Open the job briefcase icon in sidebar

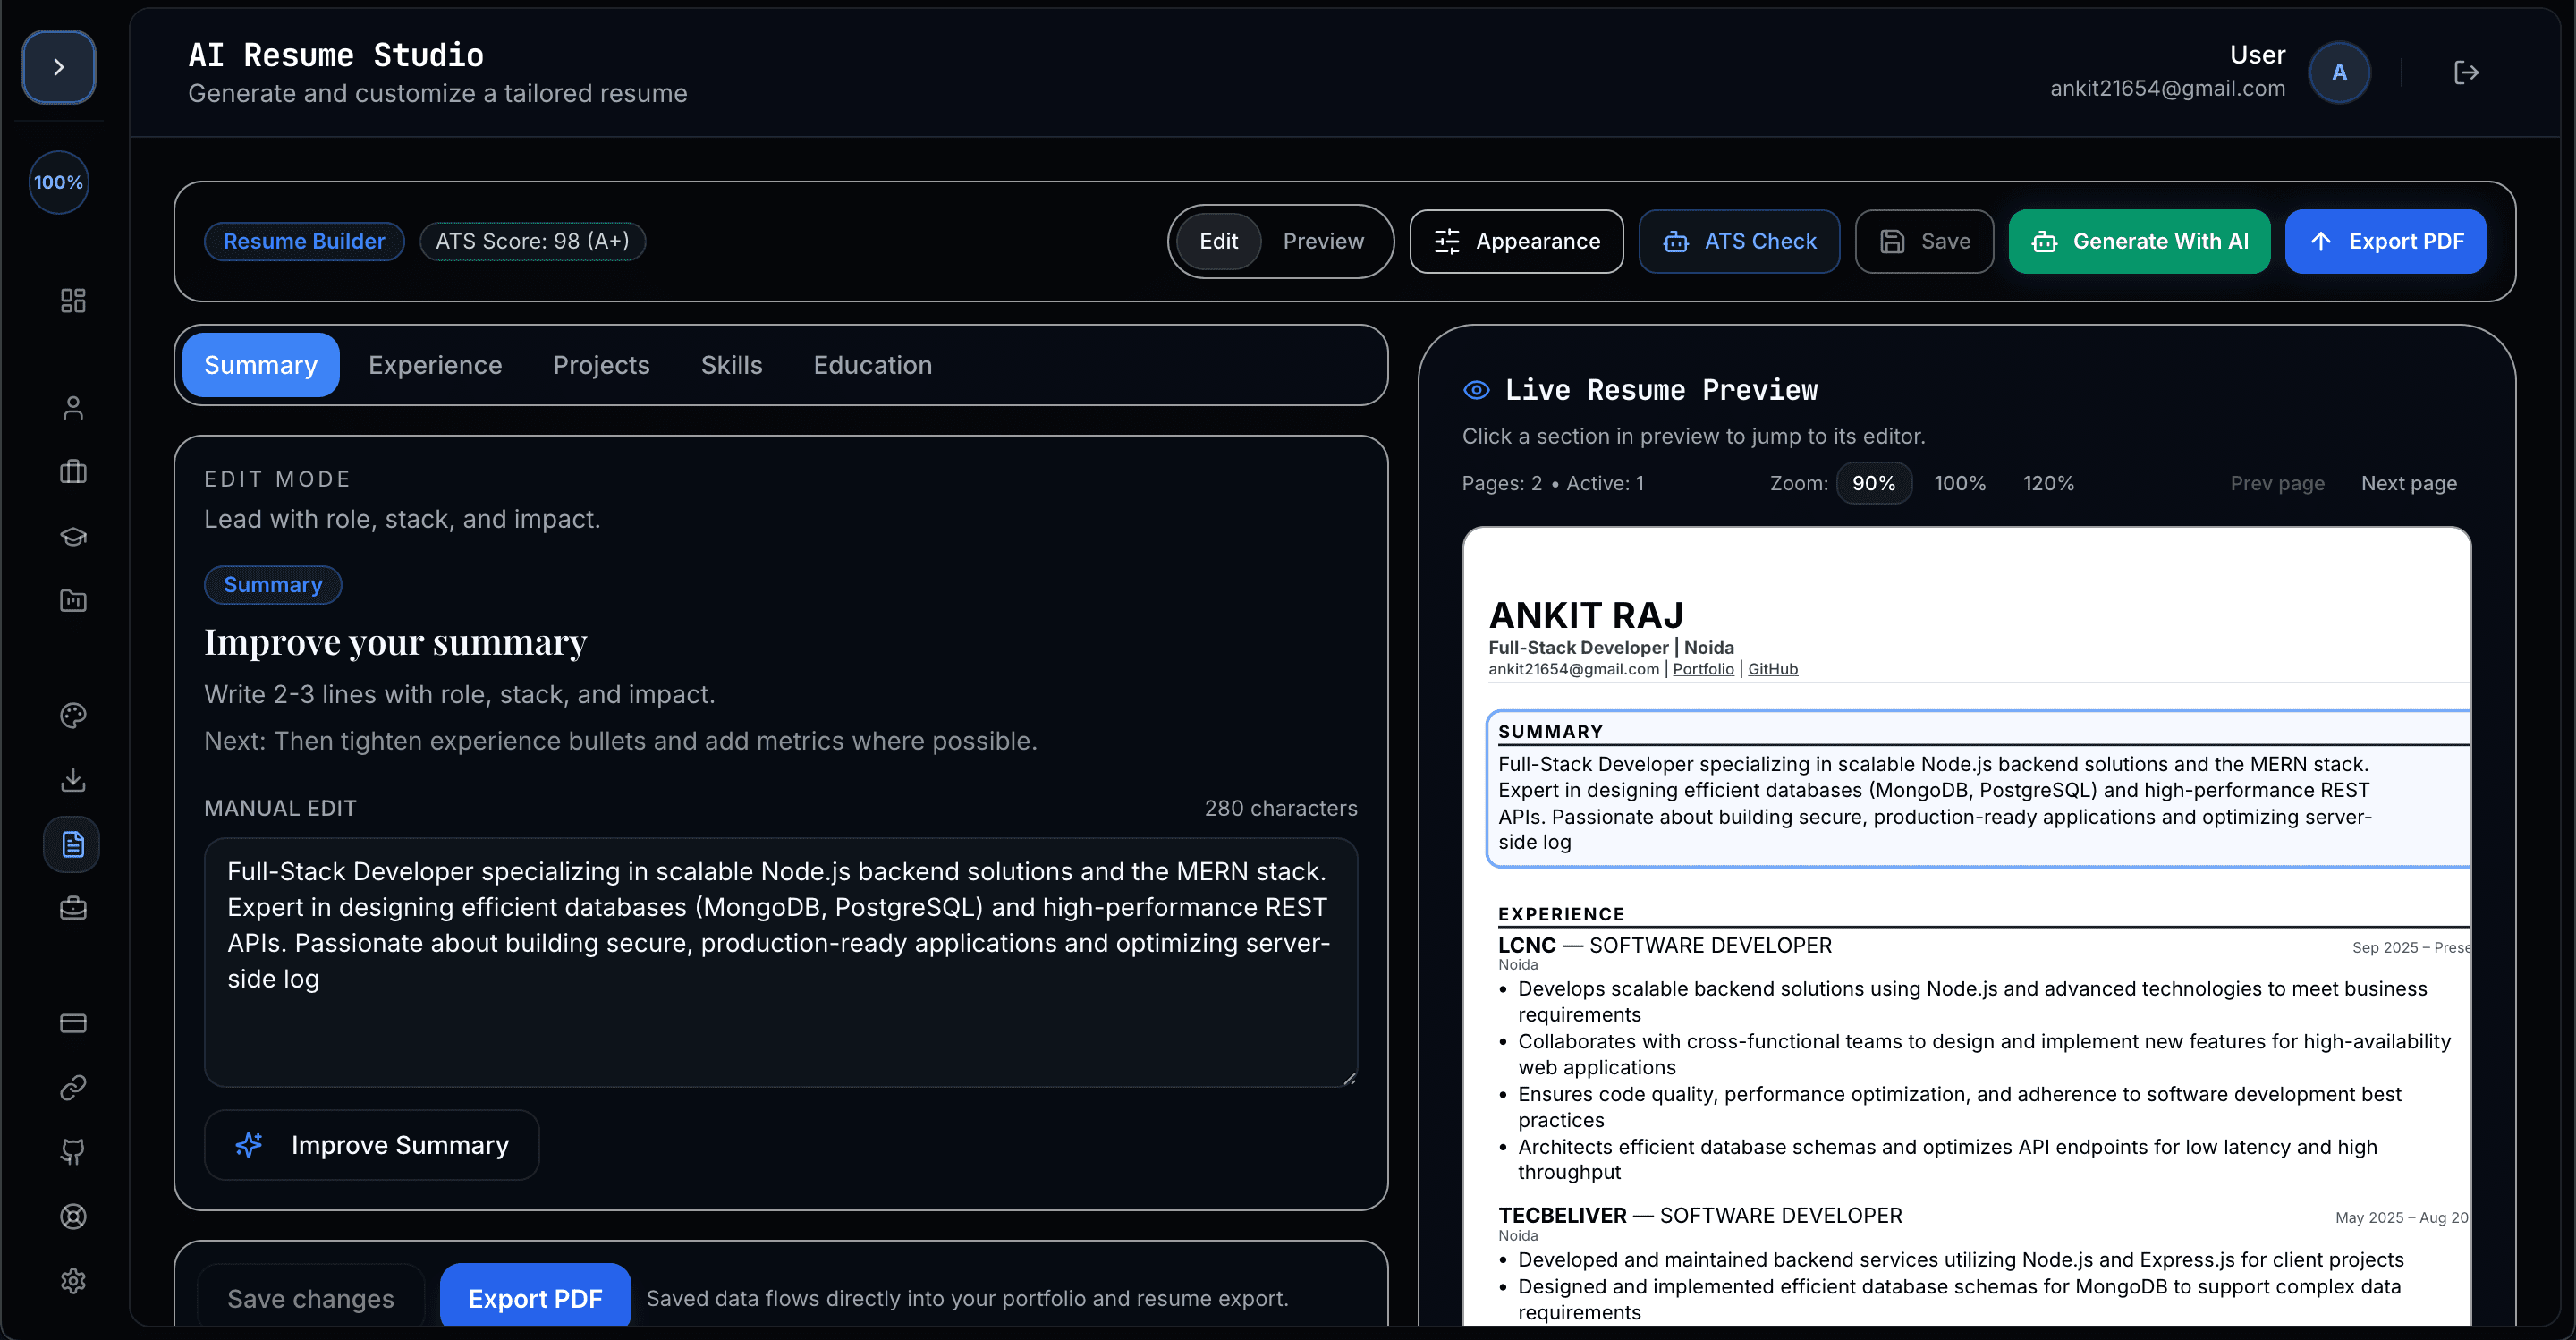pos(73,908)
